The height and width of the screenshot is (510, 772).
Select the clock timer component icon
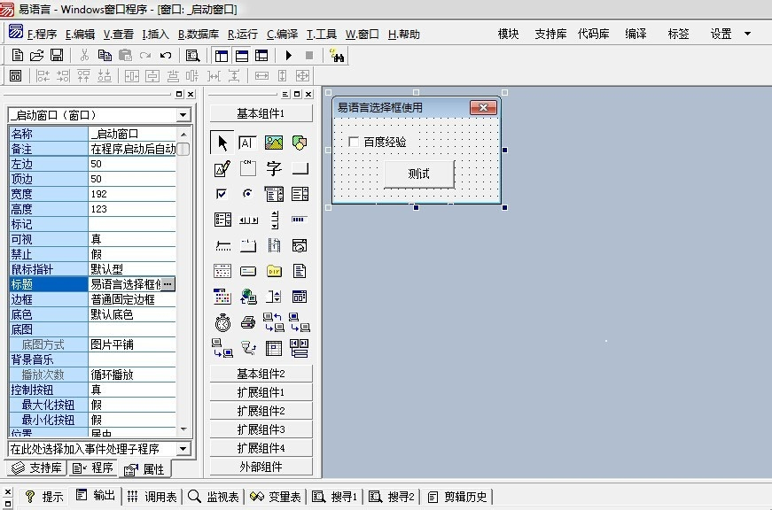click(x=222, y=322)
